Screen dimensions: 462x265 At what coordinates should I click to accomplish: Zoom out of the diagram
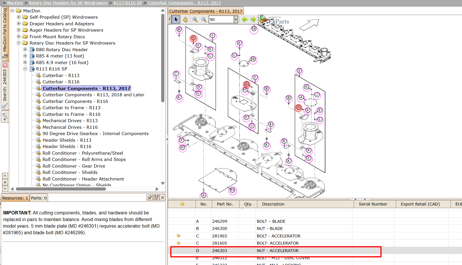pyautogui.click(x=204, y=20)
